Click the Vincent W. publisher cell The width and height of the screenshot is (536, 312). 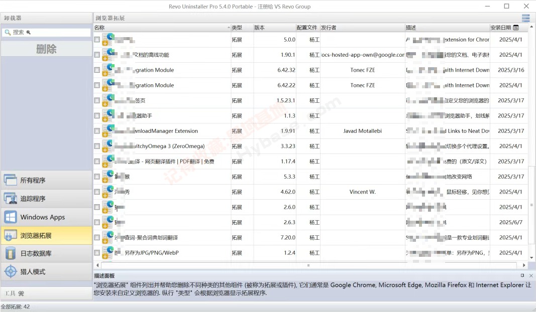pyautogui.click(x=362, y=192)
